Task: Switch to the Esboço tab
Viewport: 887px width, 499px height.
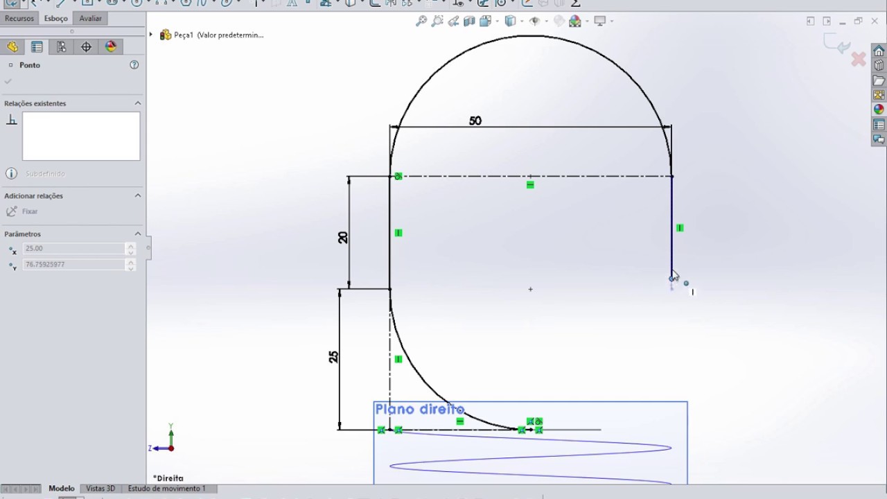Action: tap(56, 19)
